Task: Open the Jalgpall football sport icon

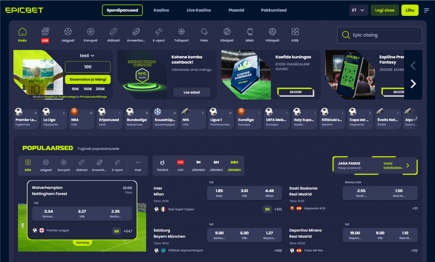Action: point(67,35)
